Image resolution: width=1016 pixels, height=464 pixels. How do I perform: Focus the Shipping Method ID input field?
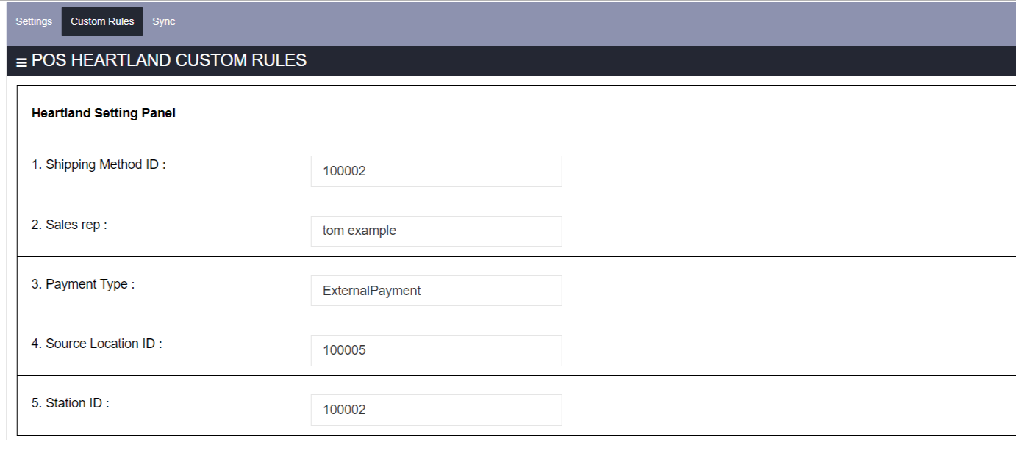click(436, 171)
